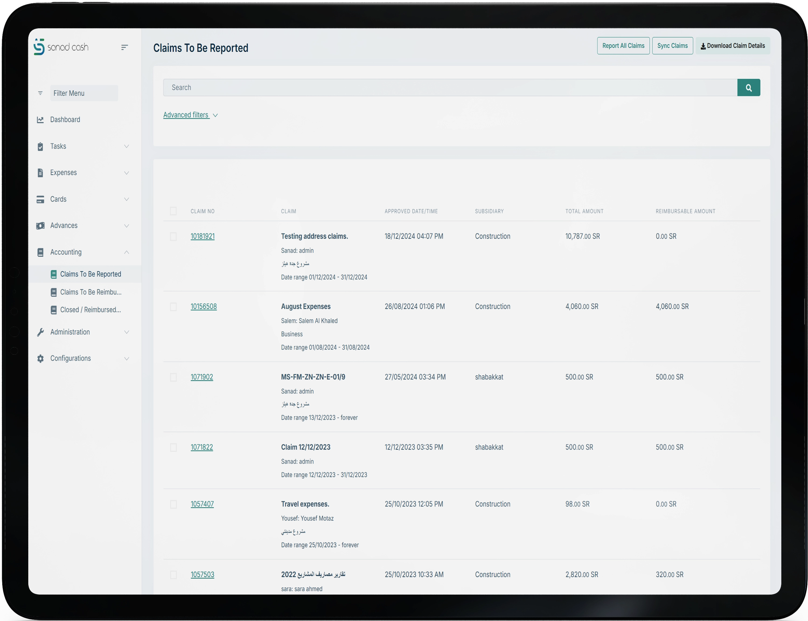Click the Download Claim Details button
The image size is (808, 621).
pyautogui.click(x=733, y=46)
